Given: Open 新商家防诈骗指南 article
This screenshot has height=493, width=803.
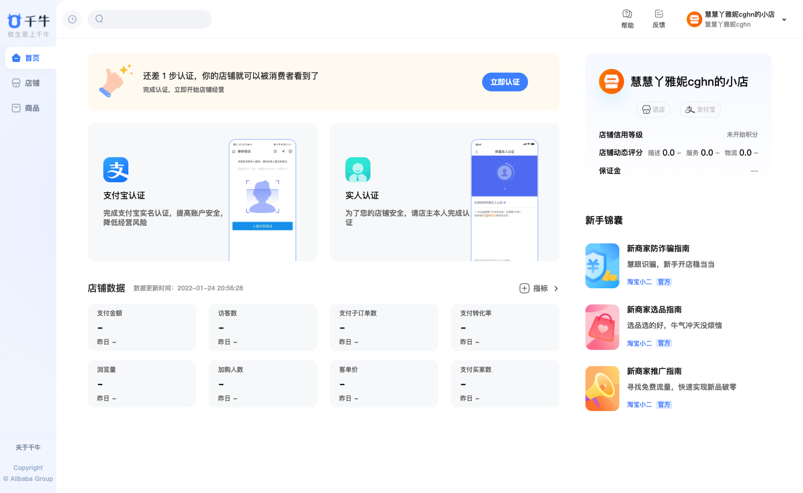Looking at the screenshot, I should (x=658, y=249).
